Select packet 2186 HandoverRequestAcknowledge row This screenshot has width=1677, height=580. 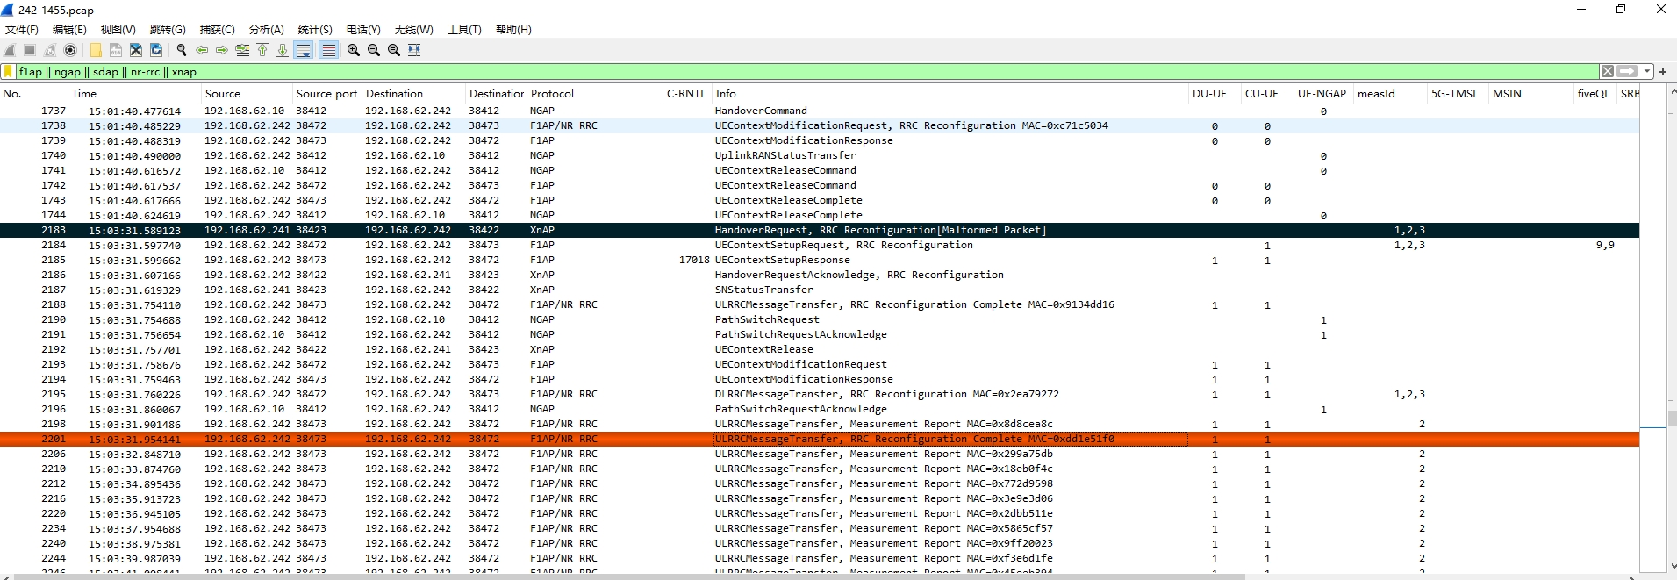tap(820, 275)
